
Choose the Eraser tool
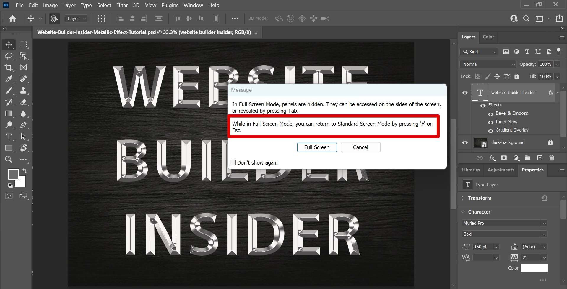(x=23, y=102)
